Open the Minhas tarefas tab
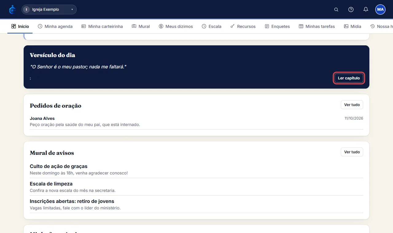 317,26
